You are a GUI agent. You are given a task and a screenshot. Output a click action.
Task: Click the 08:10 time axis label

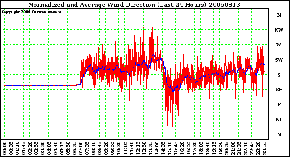[93, 148]
